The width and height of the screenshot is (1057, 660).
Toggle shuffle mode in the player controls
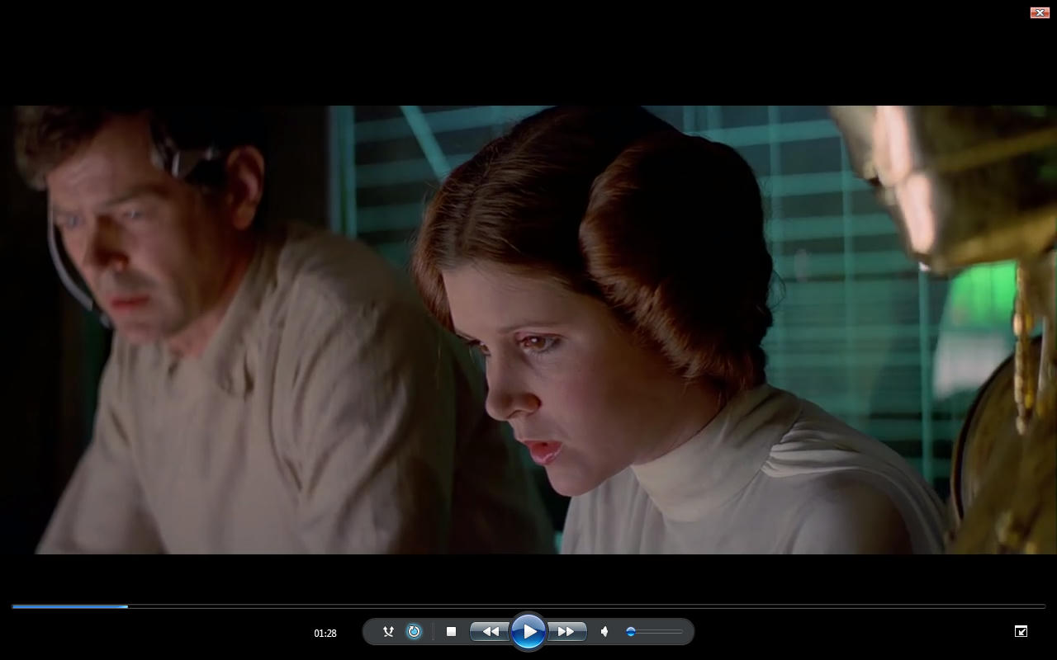[388, 632]
